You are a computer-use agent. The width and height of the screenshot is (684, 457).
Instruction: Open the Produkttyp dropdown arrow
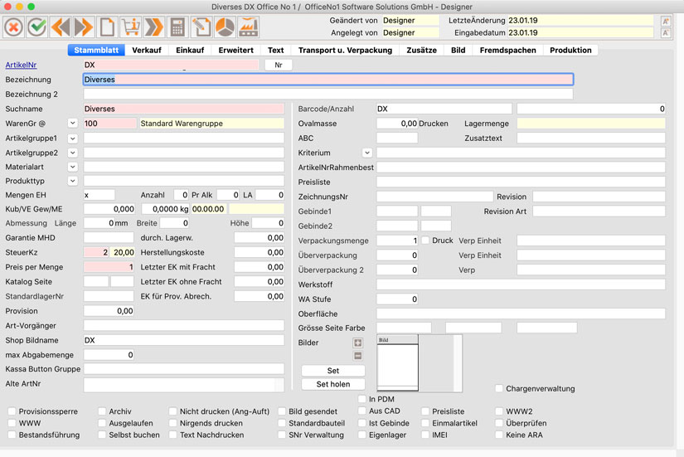pos(72,181)
